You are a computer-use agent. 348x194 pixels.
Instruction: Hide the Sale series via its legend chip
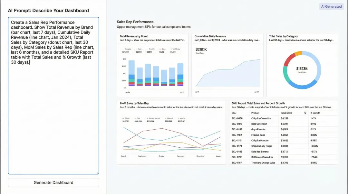139,50
